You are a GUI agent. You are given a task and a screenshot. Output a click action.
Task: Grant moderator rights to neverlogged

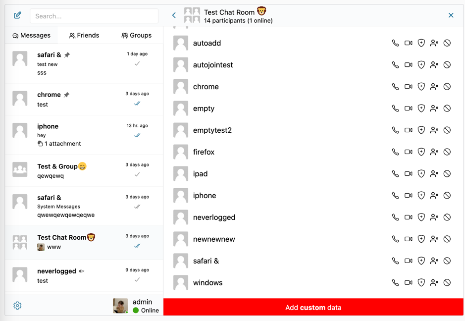421,217
